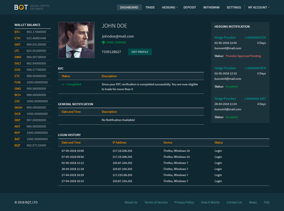Click login entry 27-04-2018 16:15

(73, 181)
